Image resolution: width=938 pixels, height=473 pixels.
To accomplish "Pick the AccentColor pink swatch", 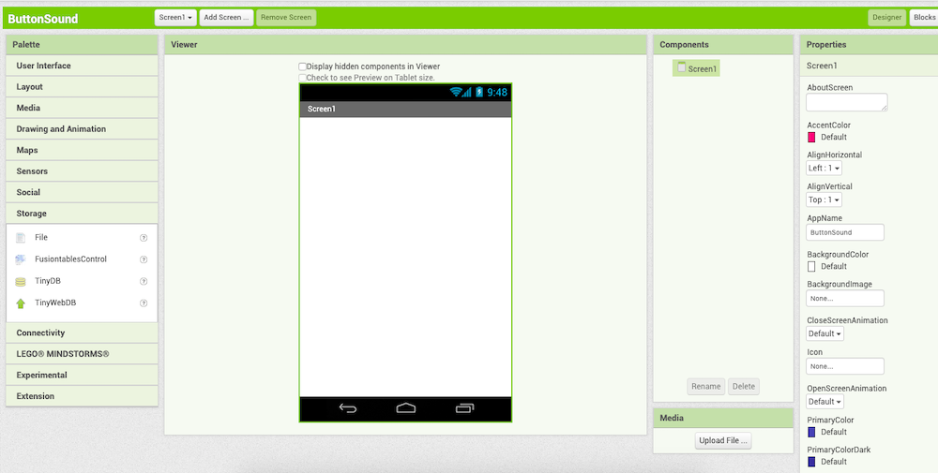I will coord(811,138).
